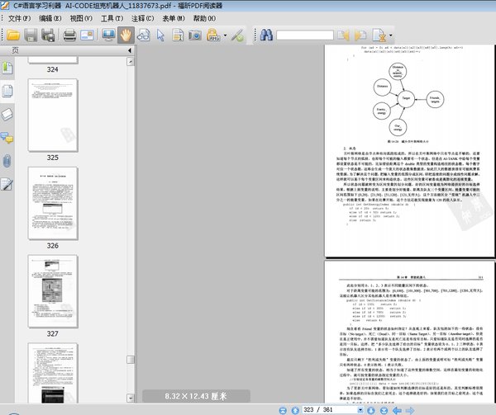
Task: Click the Print icon in toolbar
Action: [x=70, y=35]
